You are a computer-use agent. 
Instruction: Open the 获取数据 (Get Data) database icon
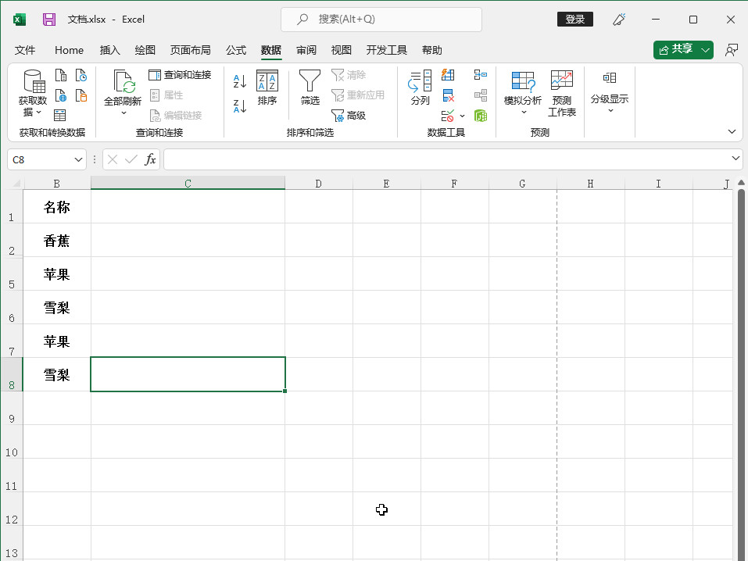pyautogui.click(x=34, y=81)
